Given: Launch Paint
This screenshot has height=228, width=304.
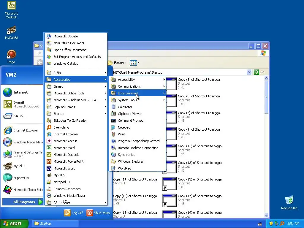Looking at the screenshot, I should pyautogui.click(x=138, y=134).
